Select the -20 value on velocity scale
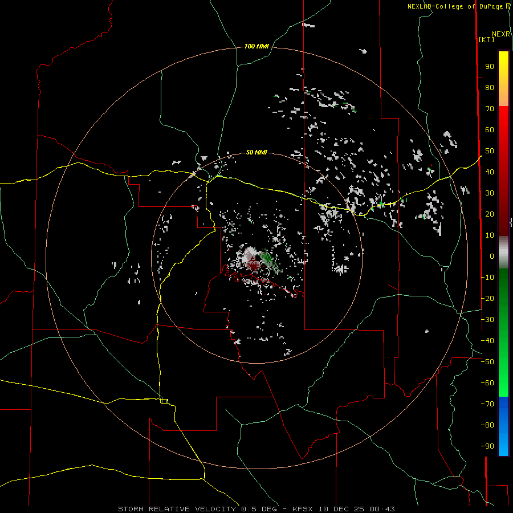 [487, 298]
